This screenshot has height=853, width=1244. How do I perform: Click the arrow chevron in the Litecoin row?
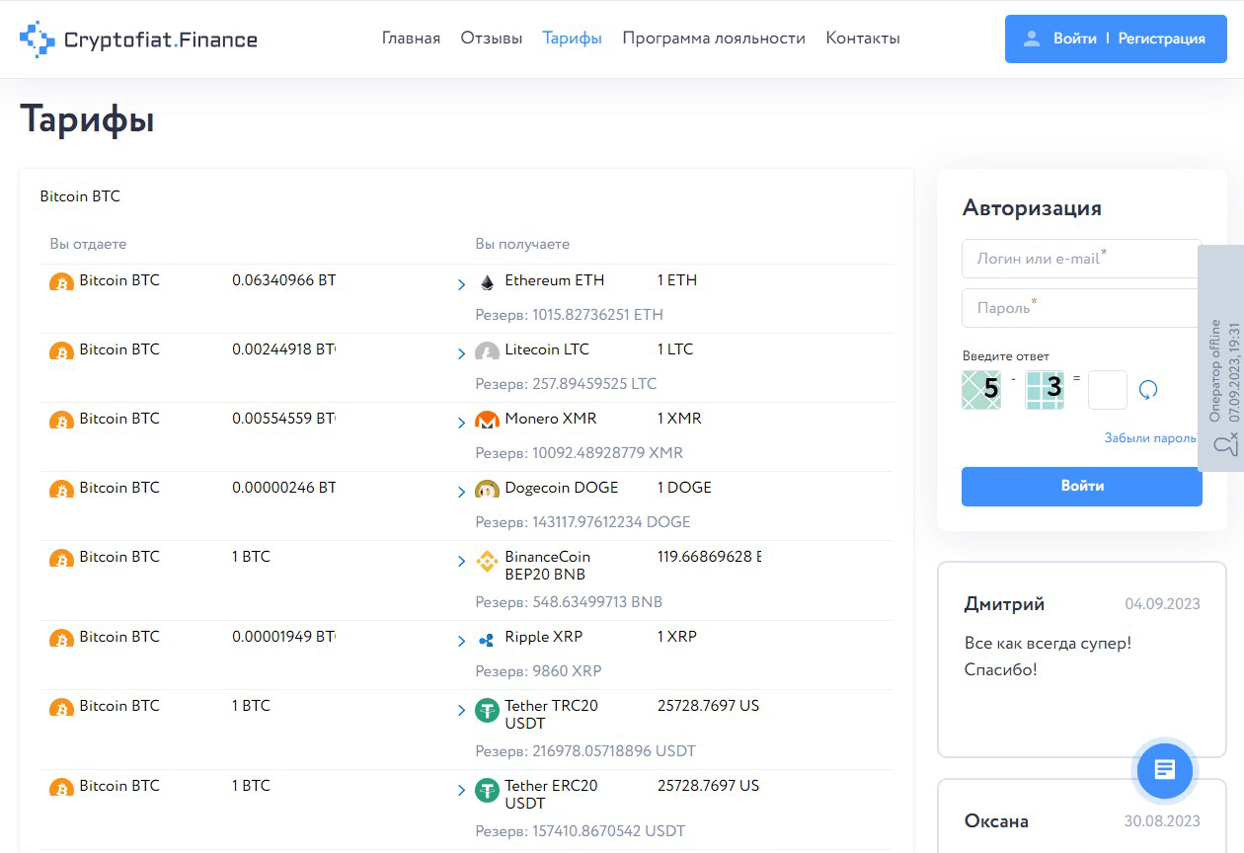click(x=461, y=354)
